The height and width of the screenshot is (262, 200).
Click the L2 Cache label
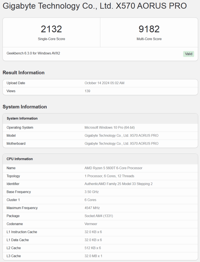pos(14,248)
